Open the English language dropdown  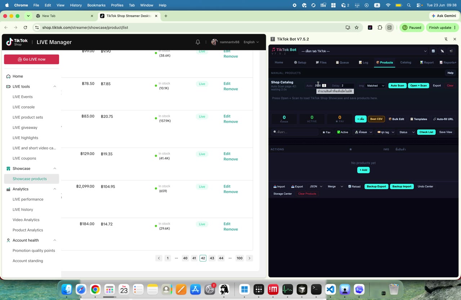[251, 42]
